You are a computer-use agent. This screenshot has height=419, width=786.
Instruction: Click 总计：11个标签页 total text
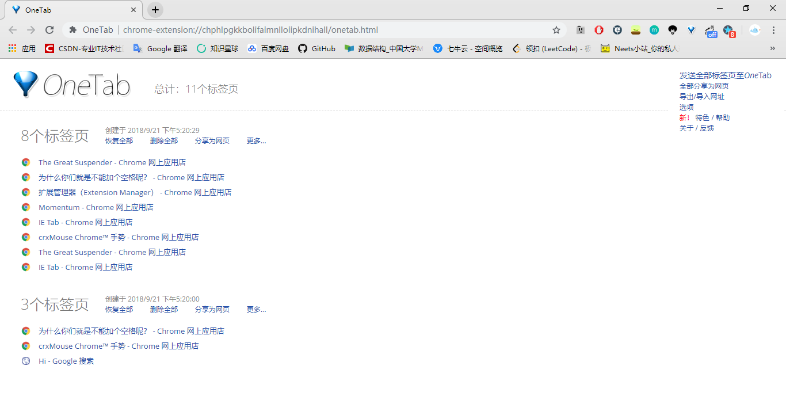coord(196,89)
